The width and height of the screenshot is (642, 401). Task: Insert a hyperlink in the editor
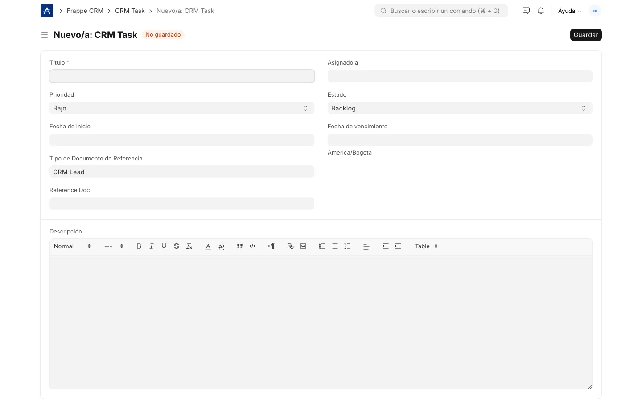coord(291,246)
